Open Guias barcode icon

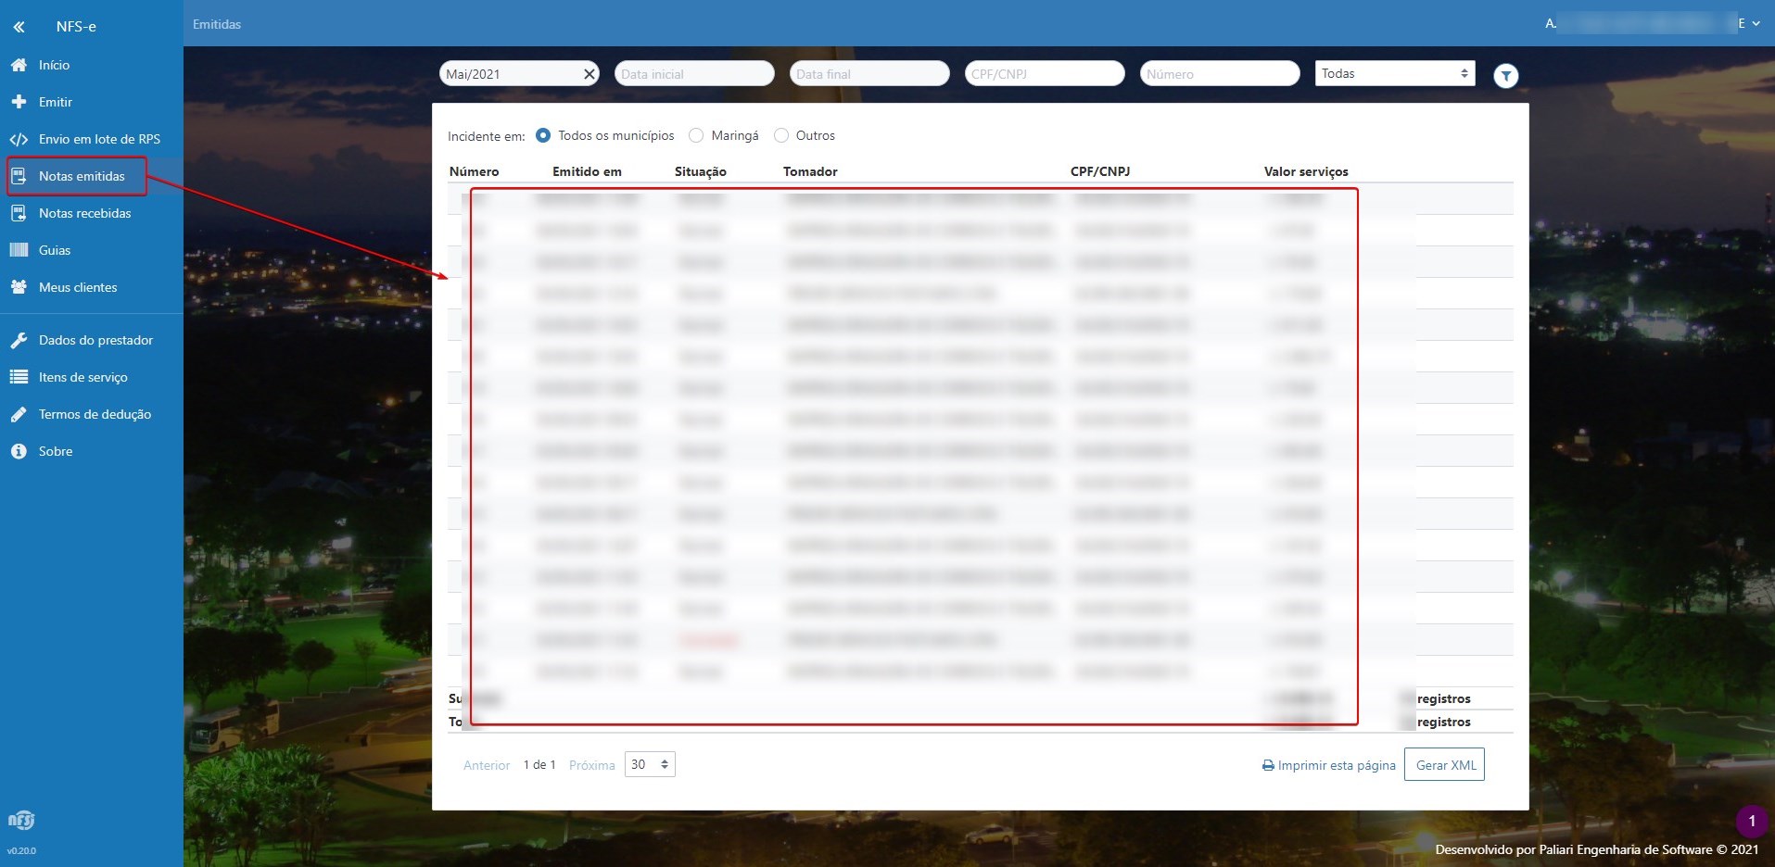point(19,250)
